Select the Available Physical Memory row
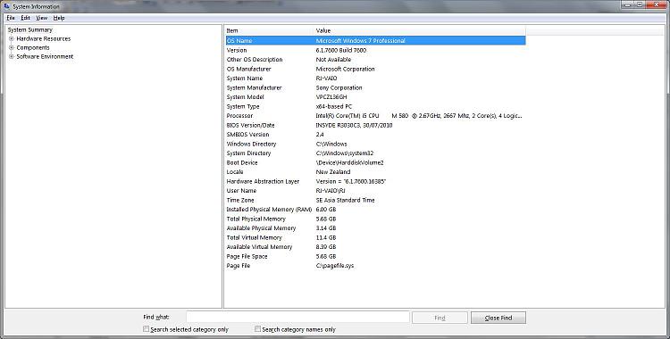Viewport: 670px width, 339px height. [x=375, y=228]
